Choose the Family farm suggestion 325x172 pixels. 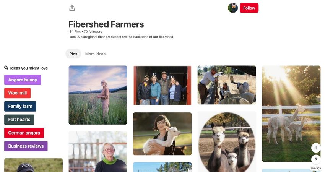point(20,106)
